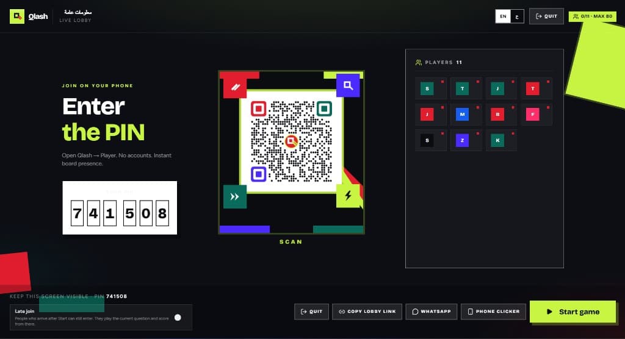Click the Arabic quiz title in header
The image size is (625, 339).
[x=78, y=12]
